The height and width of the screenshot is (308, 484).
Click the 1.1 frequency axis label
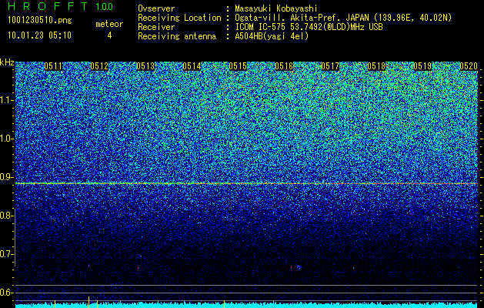tap(6, 100)
